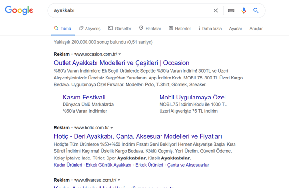289x188 pixels.
Task: Open the Mobil Uygulamaya Özel sitelink
Action: 193,97
